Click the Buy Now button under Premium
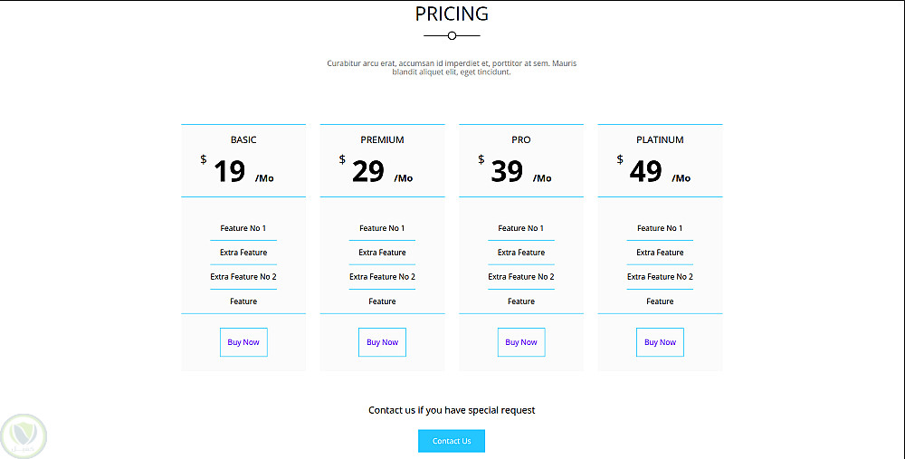The image size is (905, 459). 382,342
